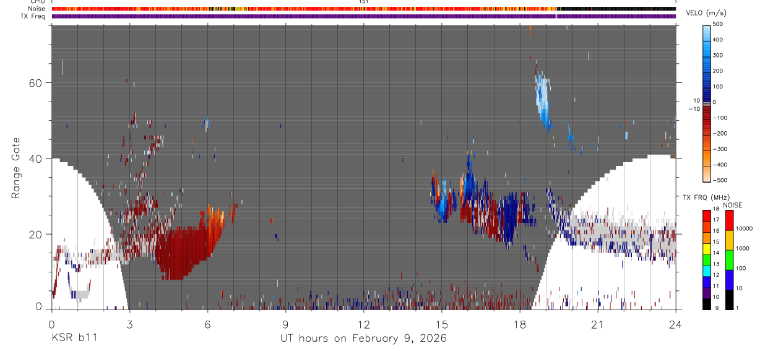Click the purple 10–11 MHz swatch in TX FRQ legend
The height and width of the screenshot is (351, 760).
(706, 292)
